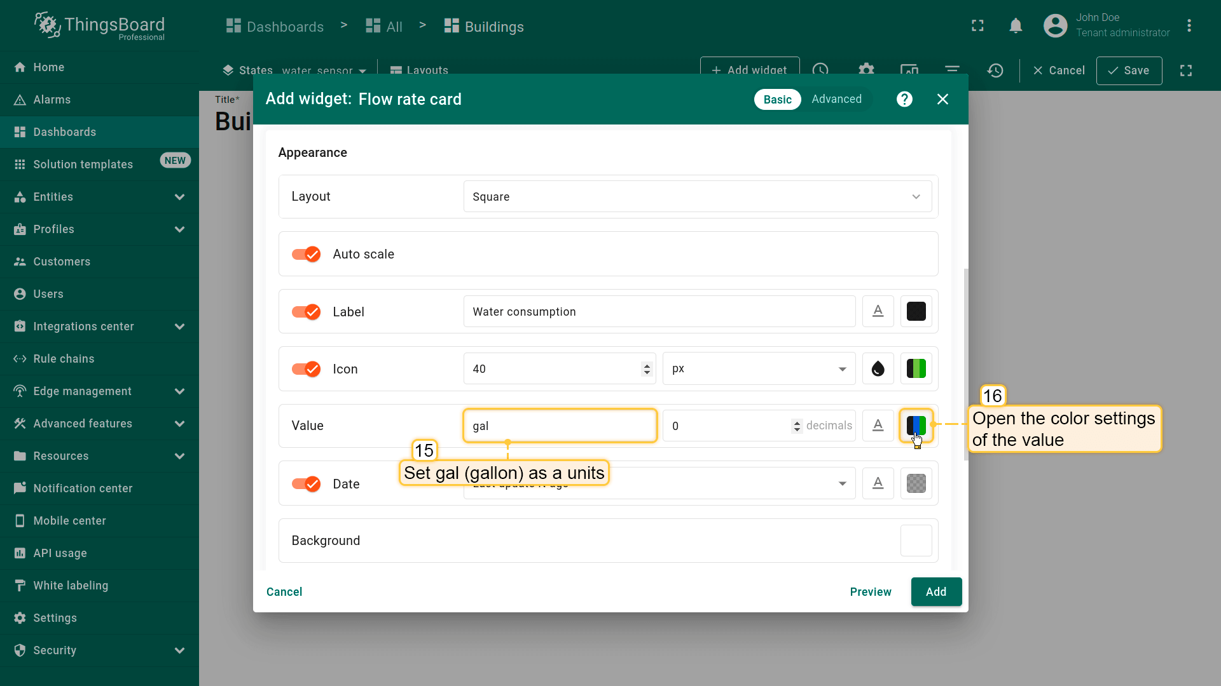The width and height of the screenshot is (1221, 686).
Task: Toggle the Date switch off
Action: (306, 484)
